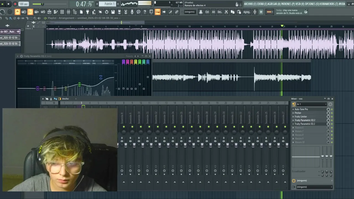The height and width of the screenshot is (199, 354).
Task: Click the Des.. undo button
Action: (x=220, y=12)
